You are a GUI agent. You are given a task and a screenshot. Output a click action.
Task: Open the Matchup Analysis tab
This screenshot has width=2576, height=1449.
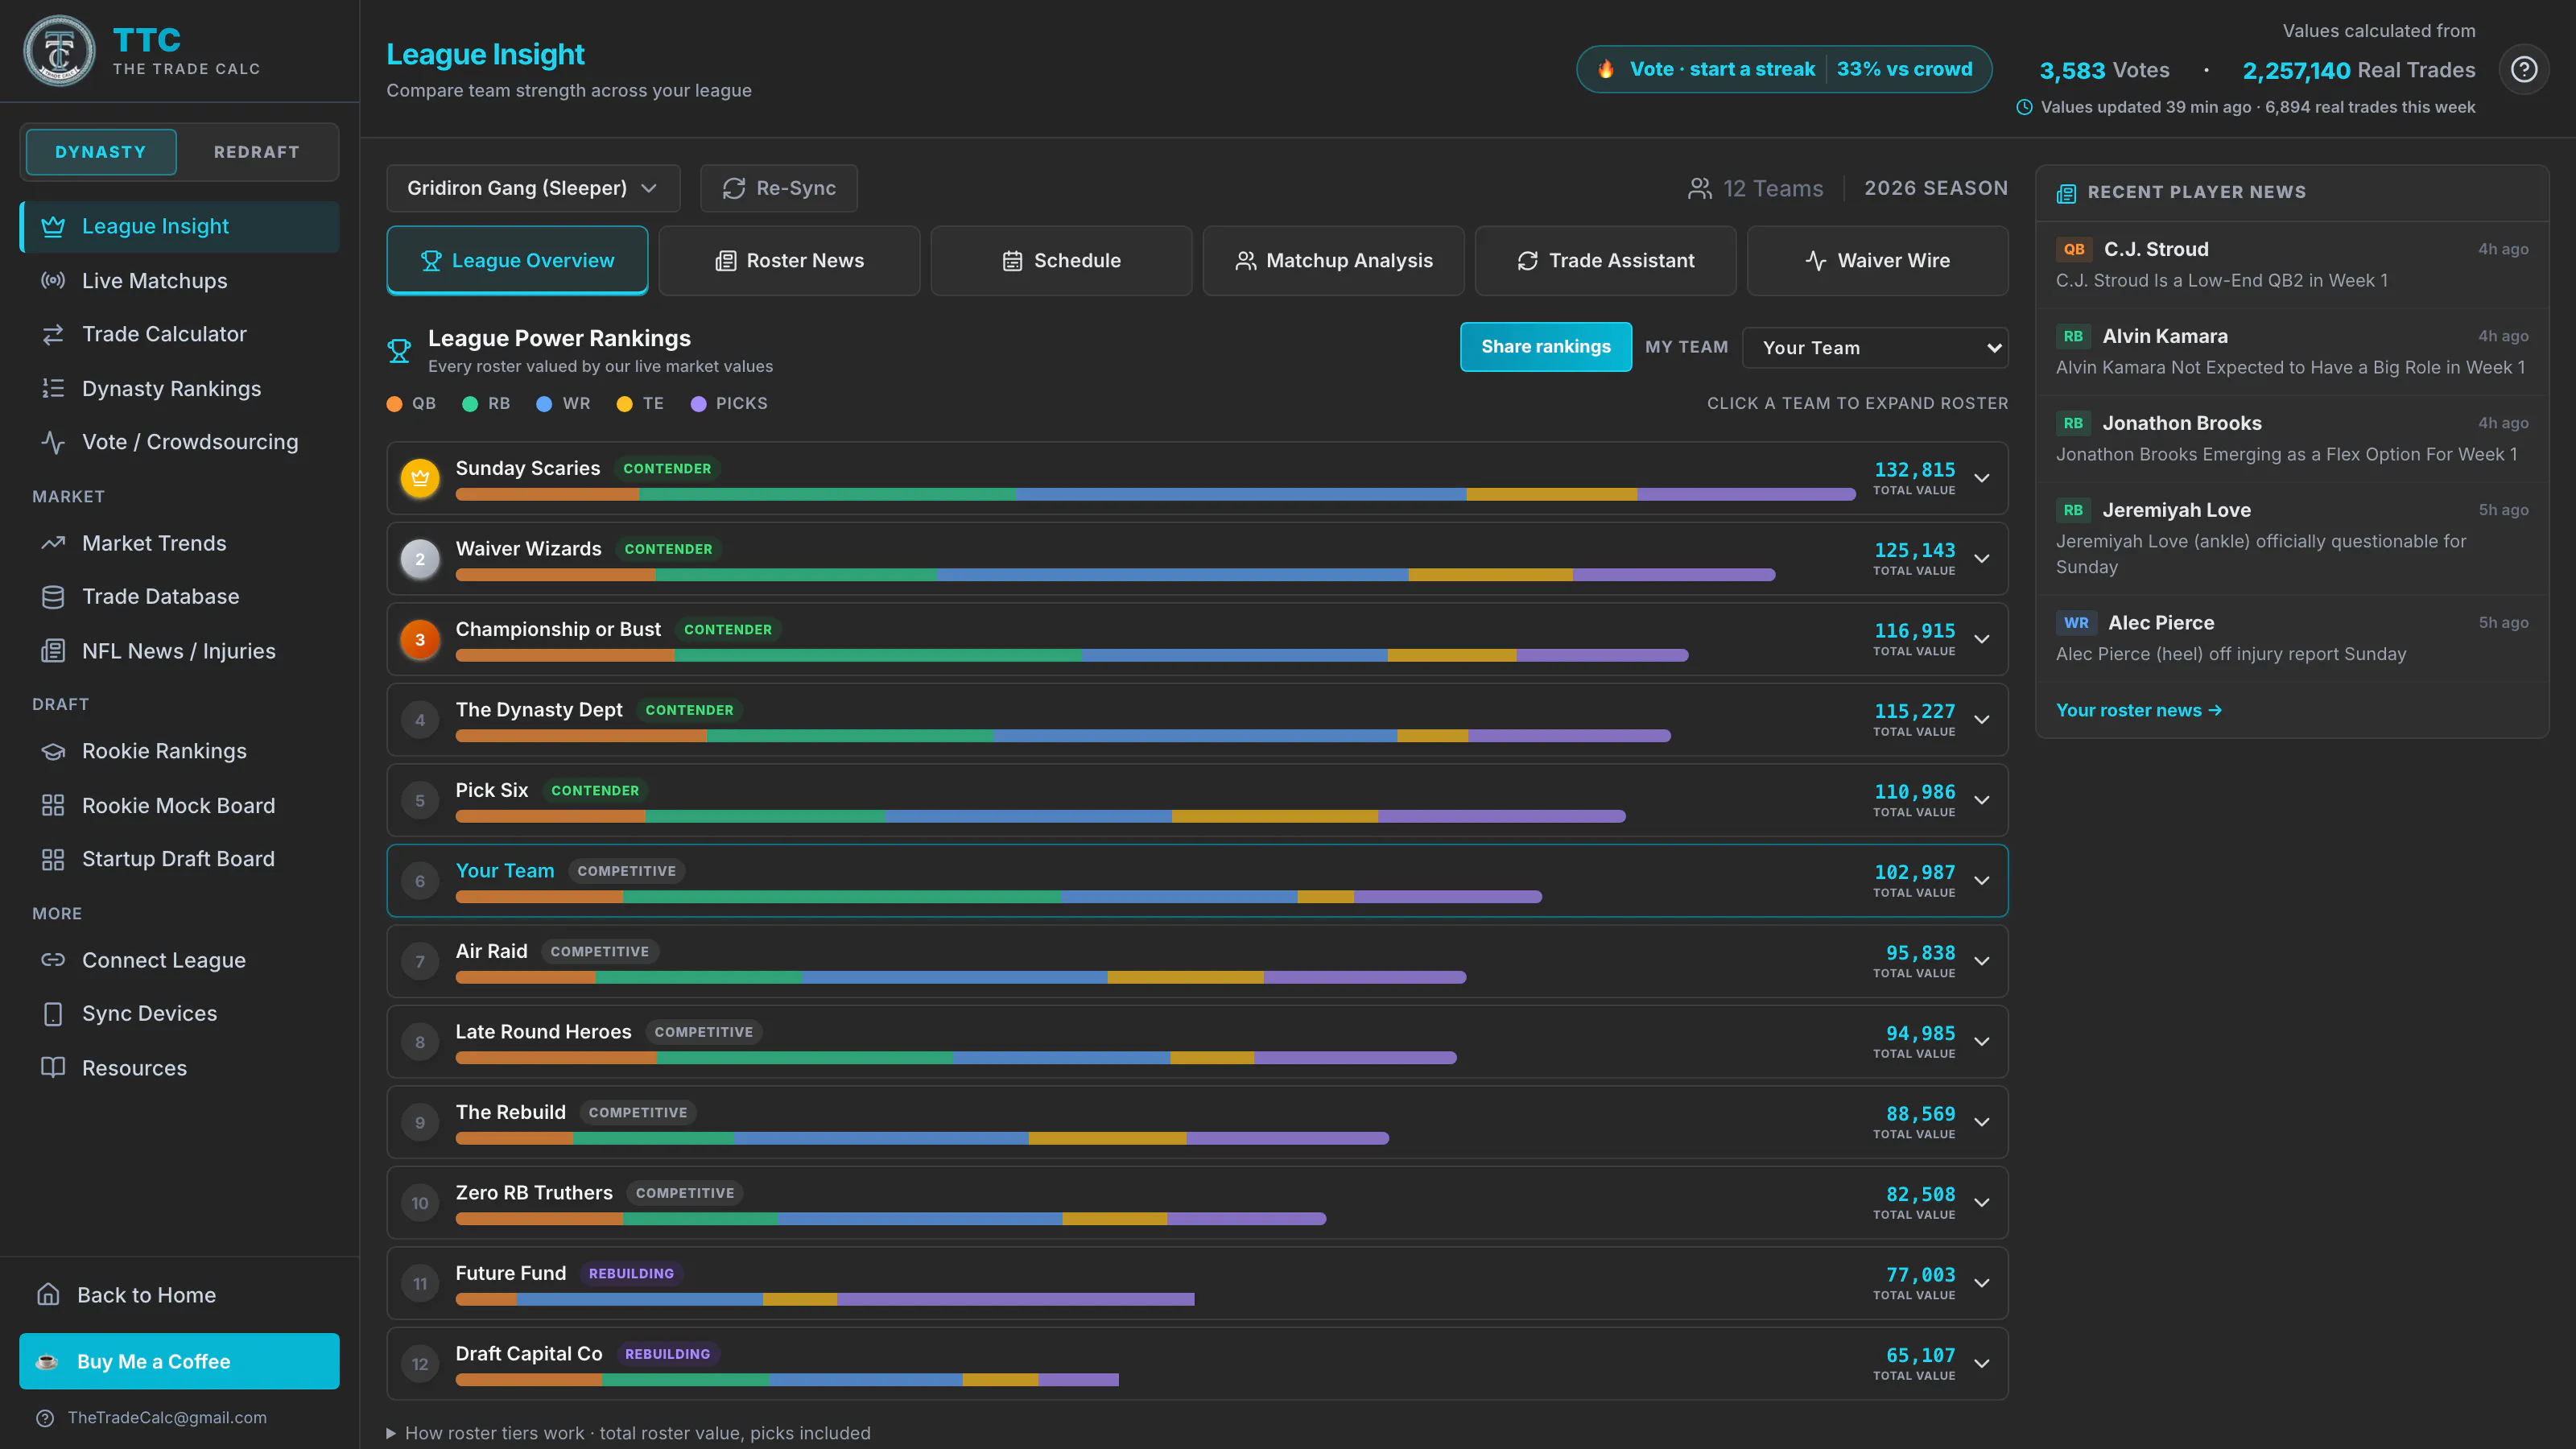[x=1333, y=260]
